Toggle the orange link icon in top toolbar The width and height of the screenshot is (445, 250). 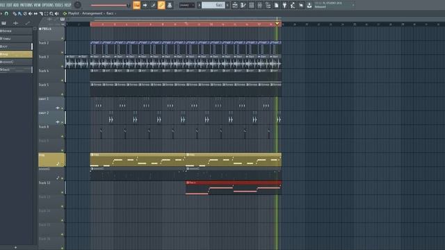[161, 5]
